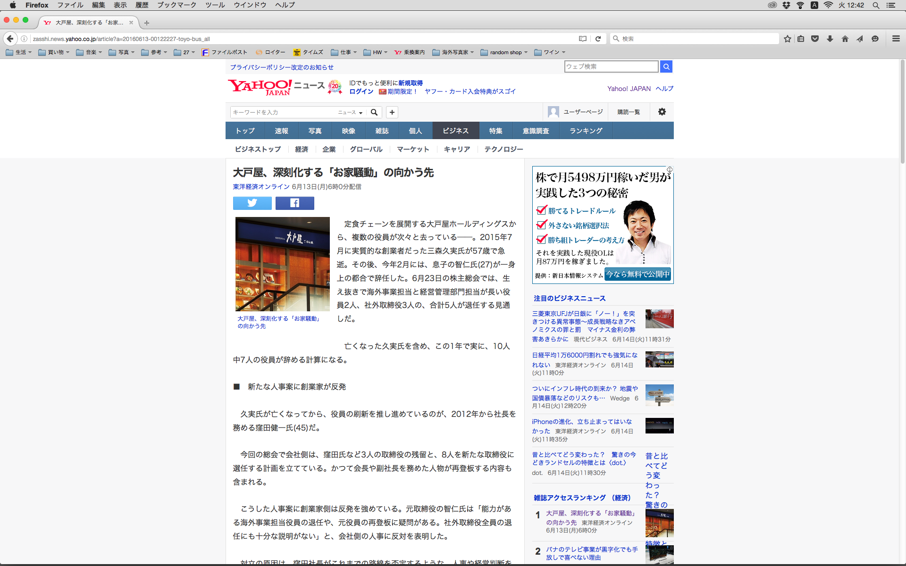This screenshot has width=906, height=566.
Task: Click the 今なら無料で公開中 ad button
Action: [638, 274]
